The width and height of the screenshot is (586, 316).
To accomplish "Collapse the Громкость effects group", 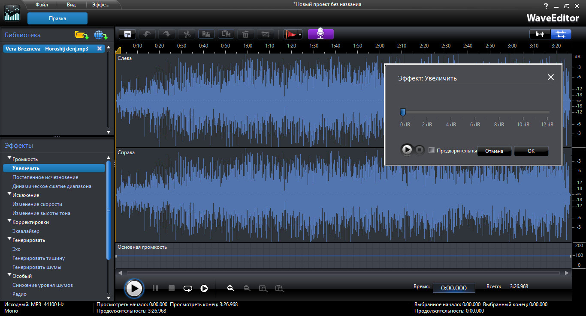I will coord(9,159).
